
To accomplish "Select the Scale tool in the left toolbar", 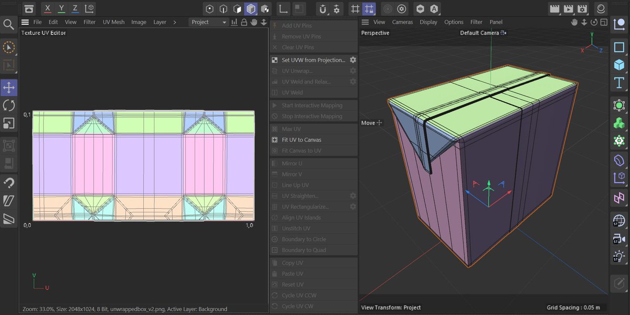I will 8,123.
